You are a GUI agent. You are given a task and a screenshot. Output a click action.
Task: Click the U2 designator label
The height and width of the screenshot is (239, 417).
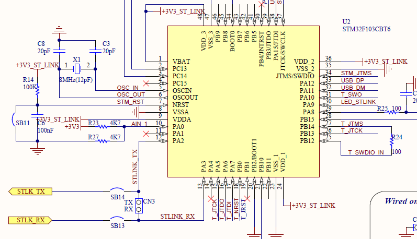(346, 22)
